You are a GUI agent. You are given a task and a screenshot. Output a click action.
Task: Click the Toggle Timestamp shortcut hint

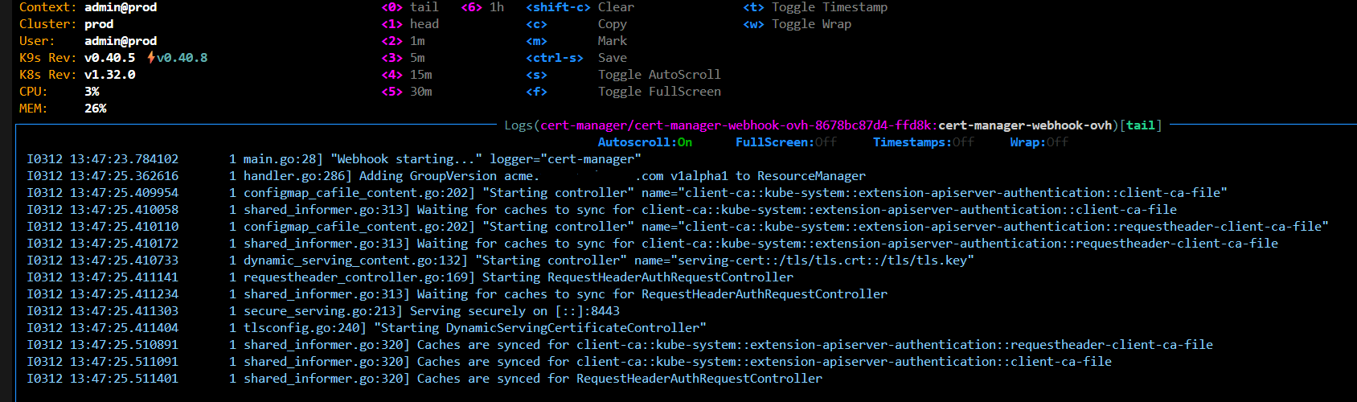pos(829,7)
